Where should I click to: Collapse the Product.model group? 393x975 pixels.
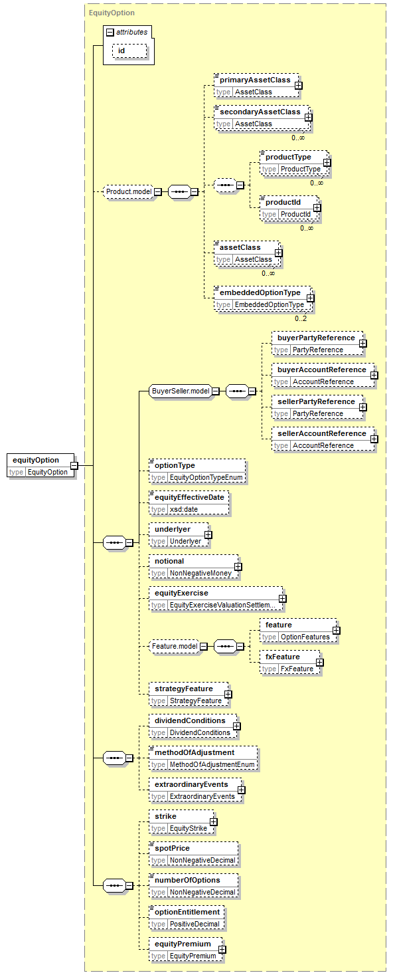[x=158, y=192]
